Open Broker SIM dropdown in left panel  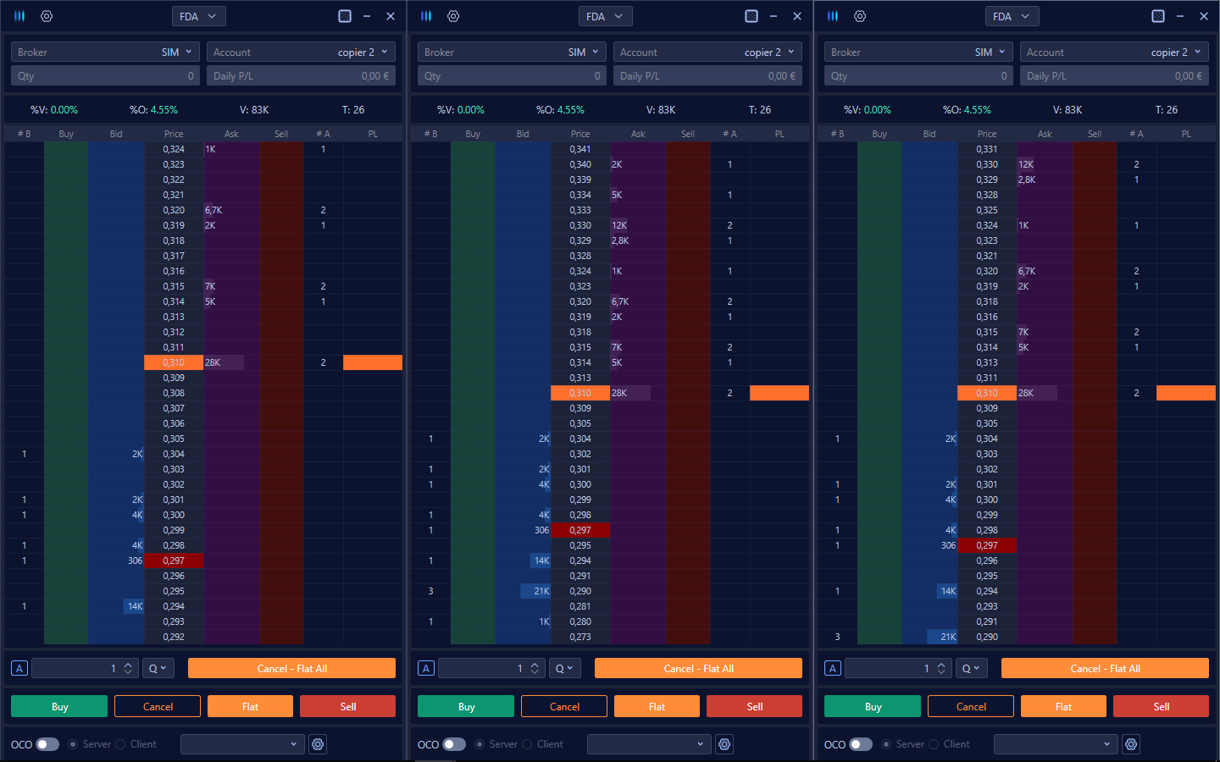tap(105, 52)
